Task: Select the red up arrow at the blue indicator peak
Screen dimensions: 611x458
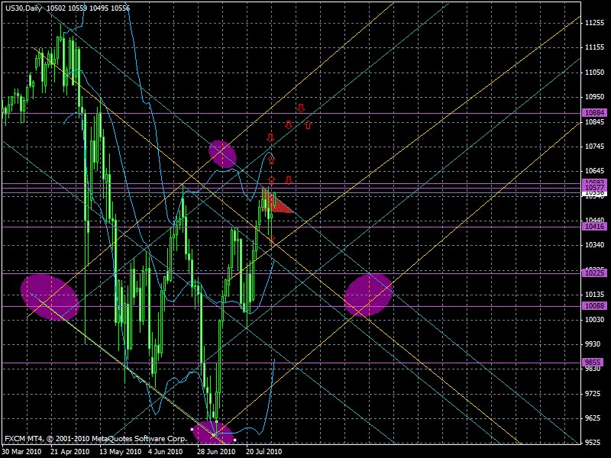Action: pos(272,160)
